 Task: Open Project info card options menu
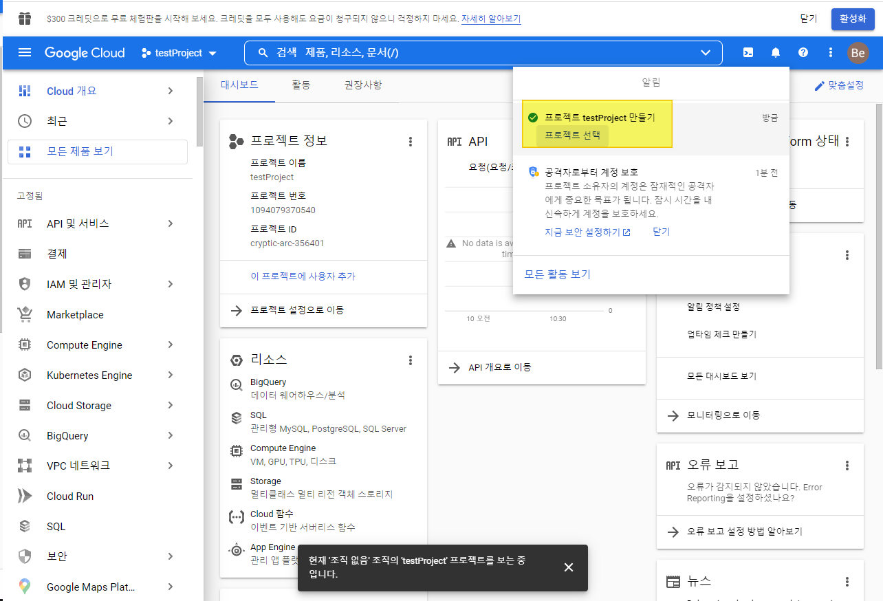point(411,142)
